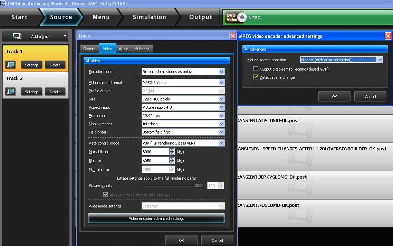Open Video stream format dropdown
Viewport: 393px width, 246px height.
[x=221, y=83]
